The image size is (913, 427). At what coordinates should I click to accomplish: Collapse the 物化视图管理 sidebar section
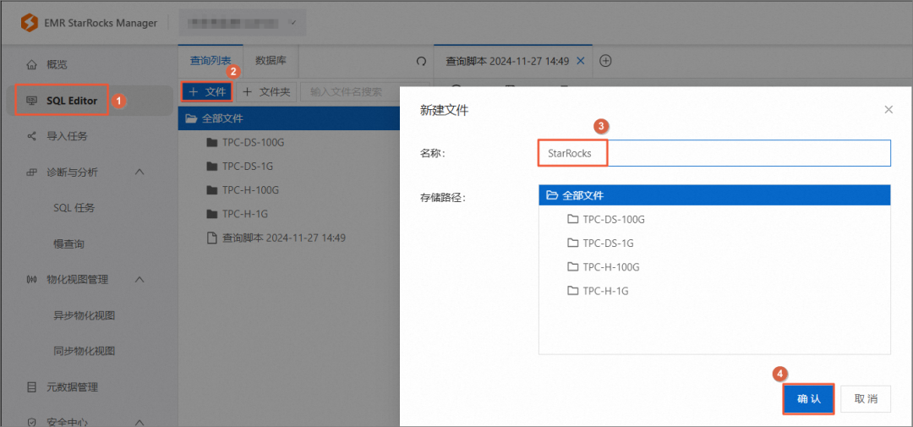coord(139,280)
